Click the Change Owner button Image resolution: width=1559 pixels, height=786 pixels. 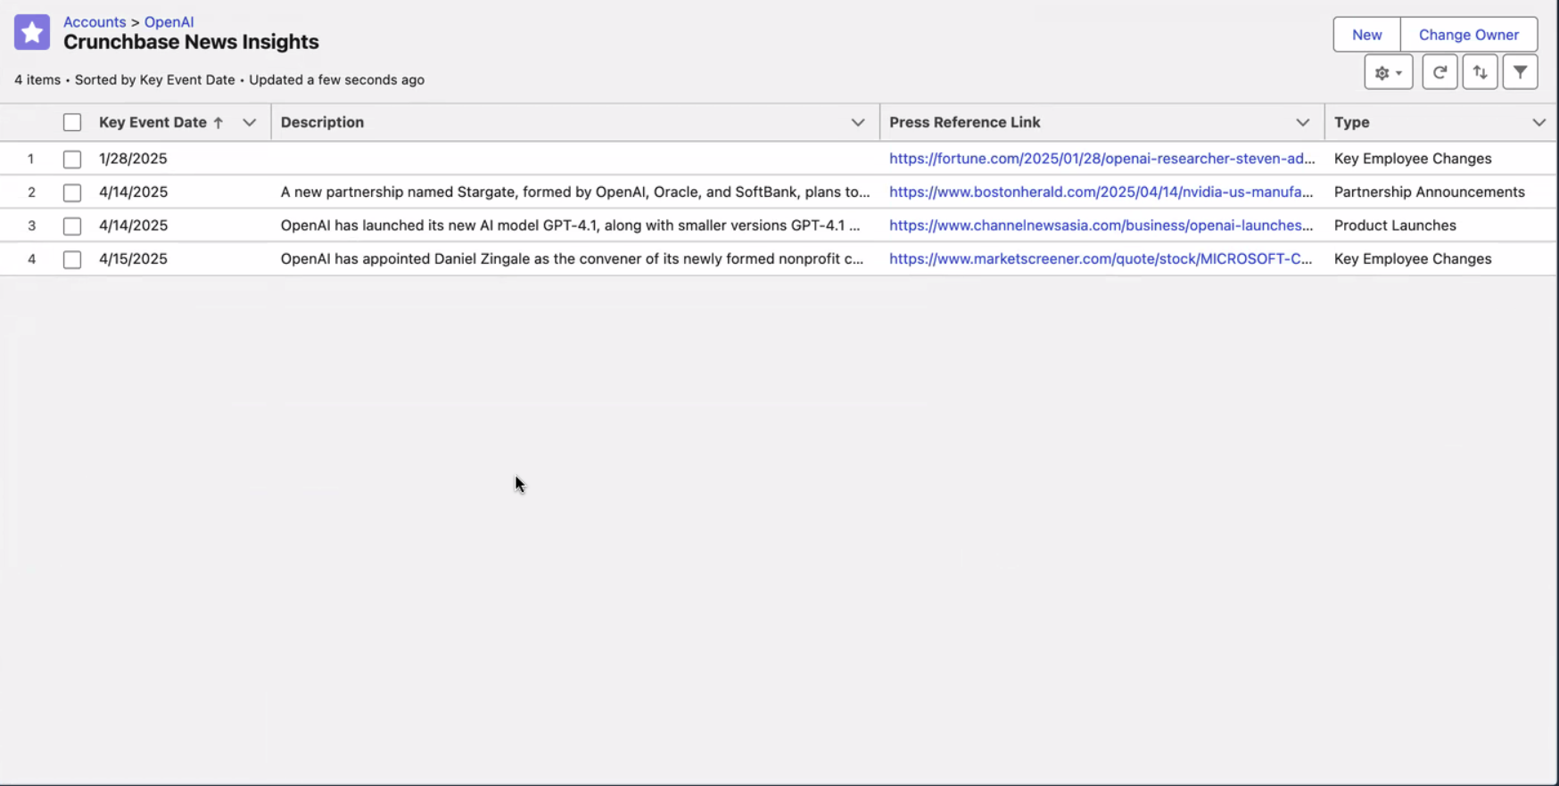point(1468,35)
